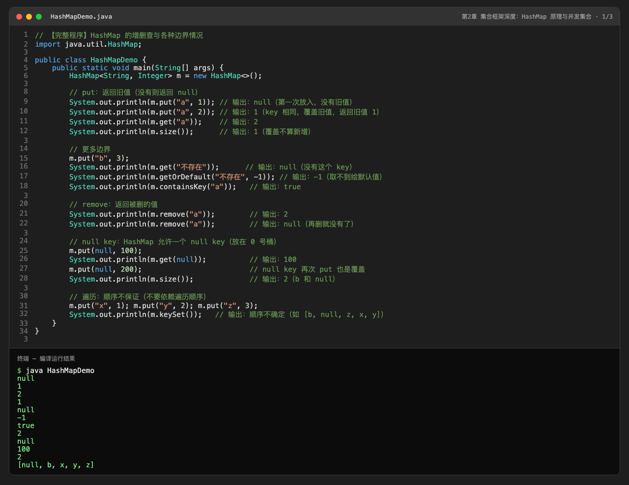This screenshot has width=629, height=485.
Task: Click the "$ java HashMapDemo" command line
Action: pyautogui.click(x=56, y=371)
